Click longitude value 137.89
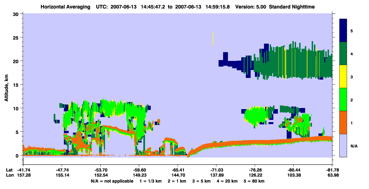This screenshot has height=189, width=369. coord(216,175)
